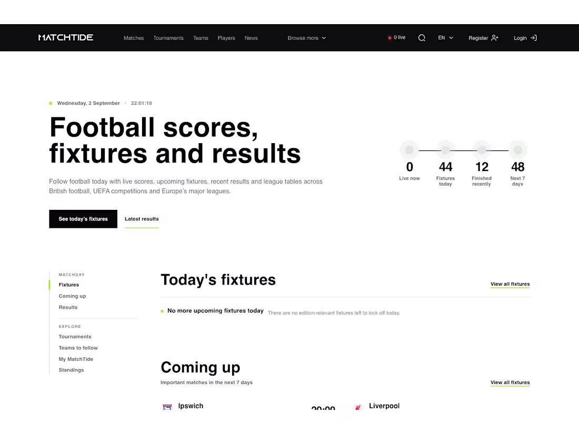Open the Matches nav item

134,38
